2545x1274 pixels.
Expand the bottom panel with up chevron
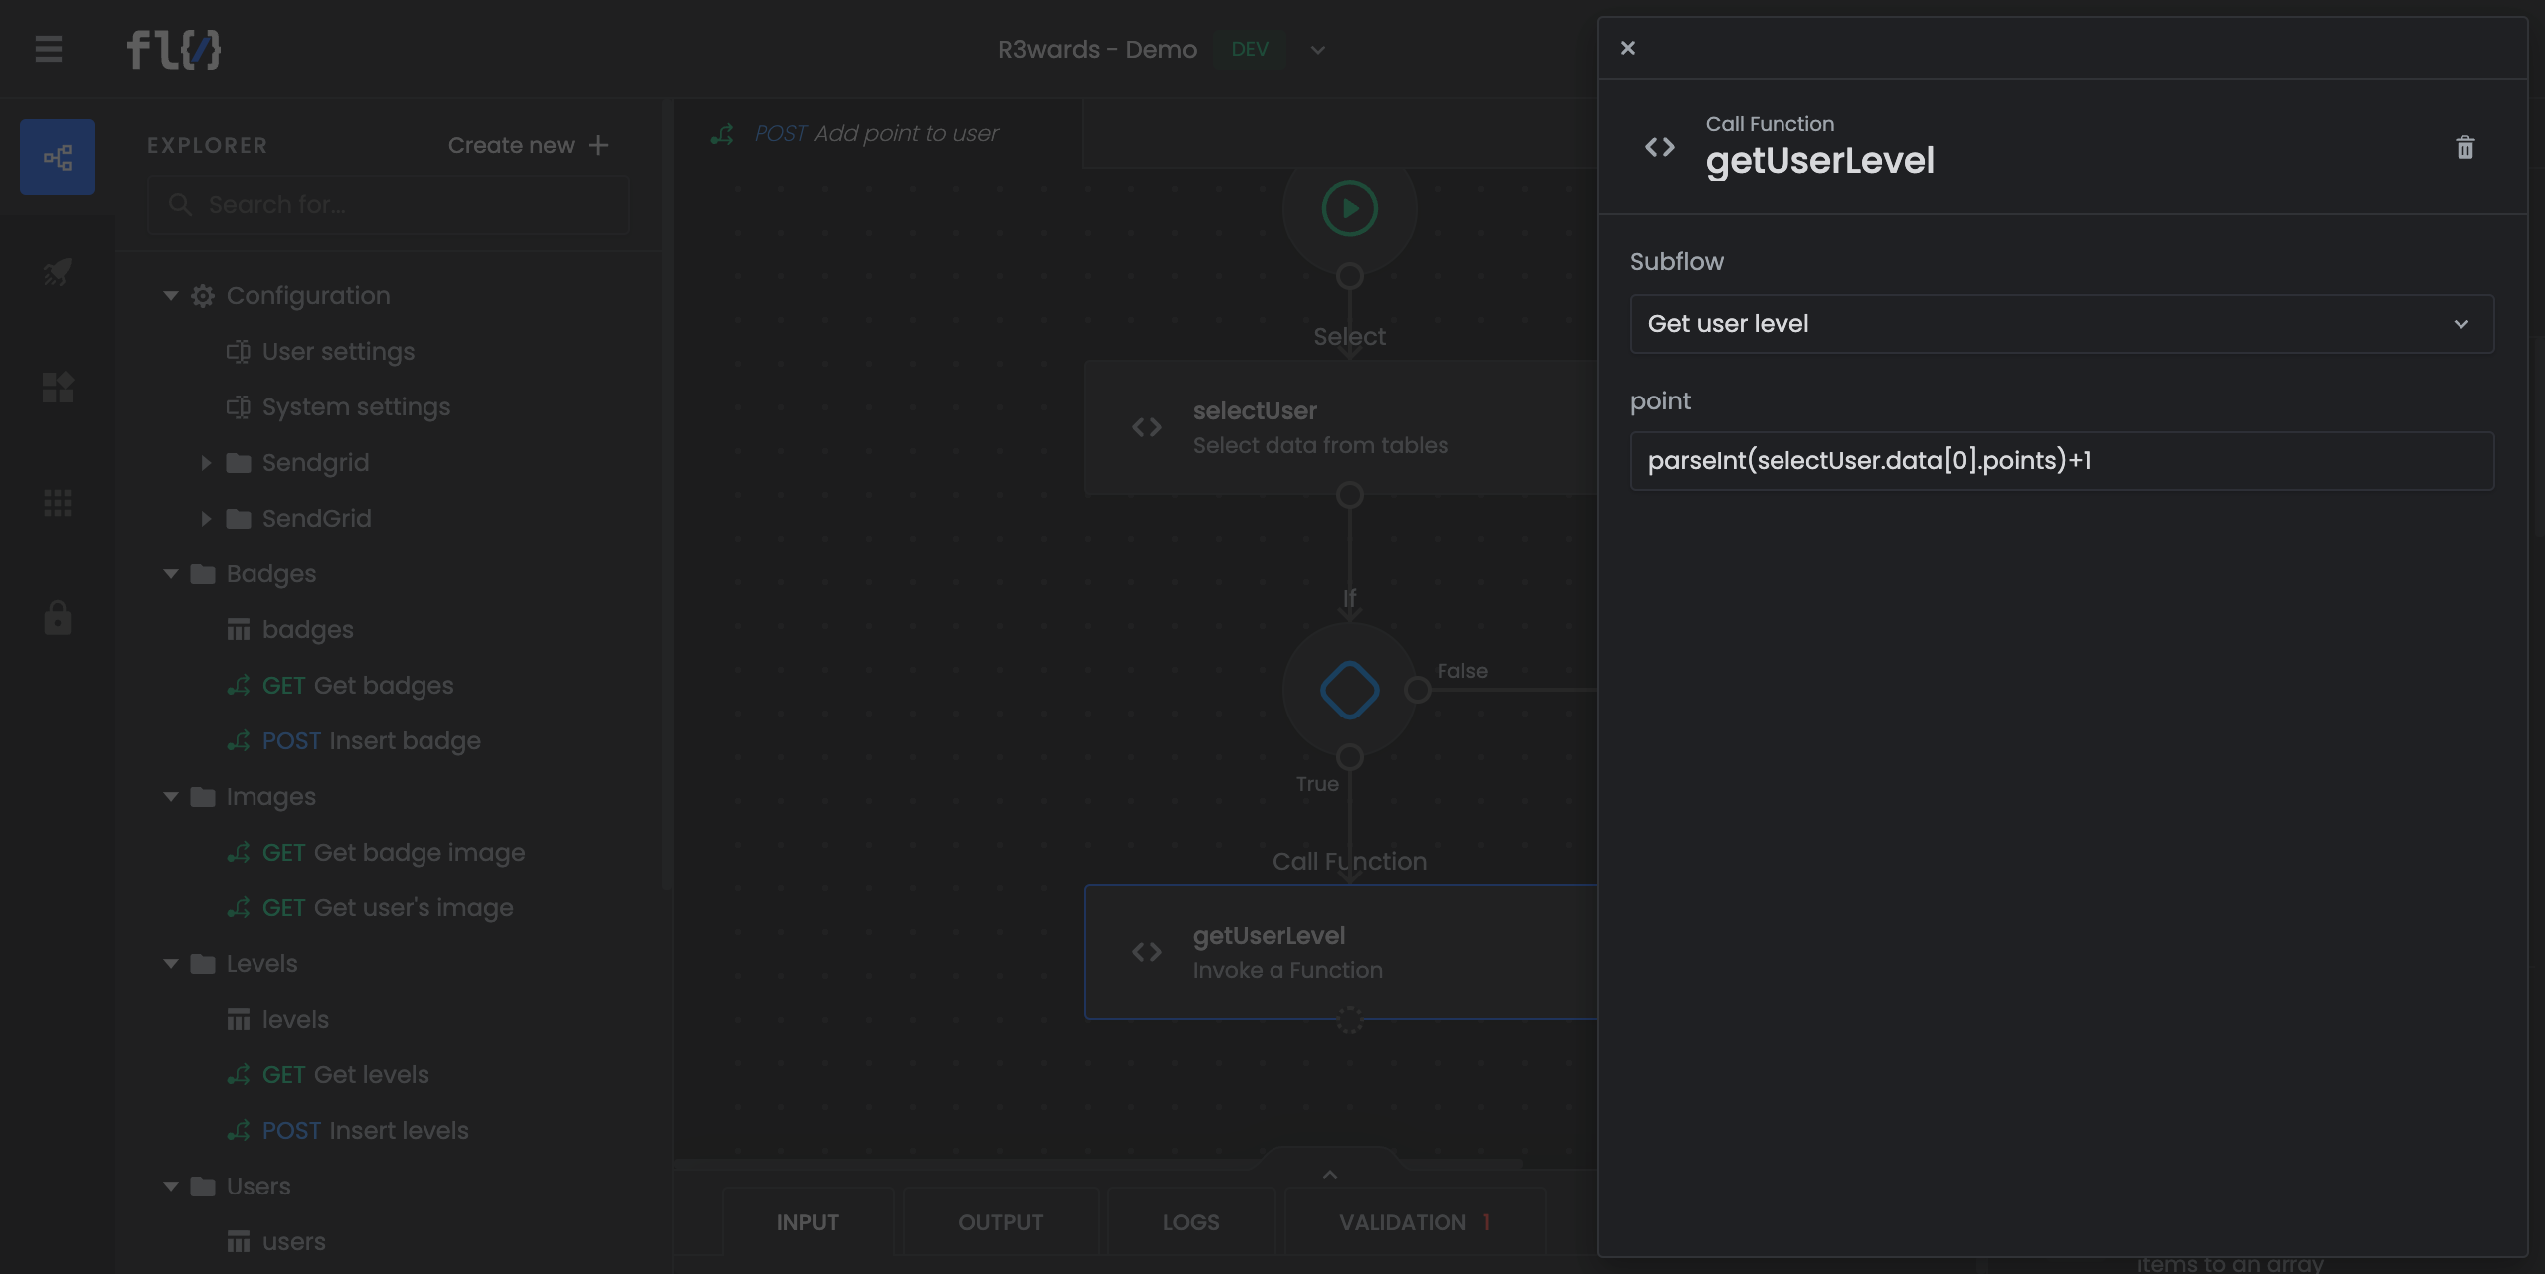tap(1329, 1175)
